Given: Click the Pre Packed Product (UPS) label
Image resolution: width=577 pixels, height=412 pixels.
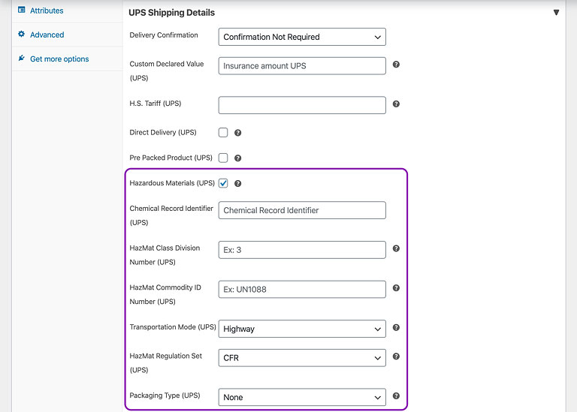Looking at the screenshot, I should (171, 158).
